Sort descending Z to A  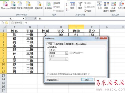[x=67, y=9]
